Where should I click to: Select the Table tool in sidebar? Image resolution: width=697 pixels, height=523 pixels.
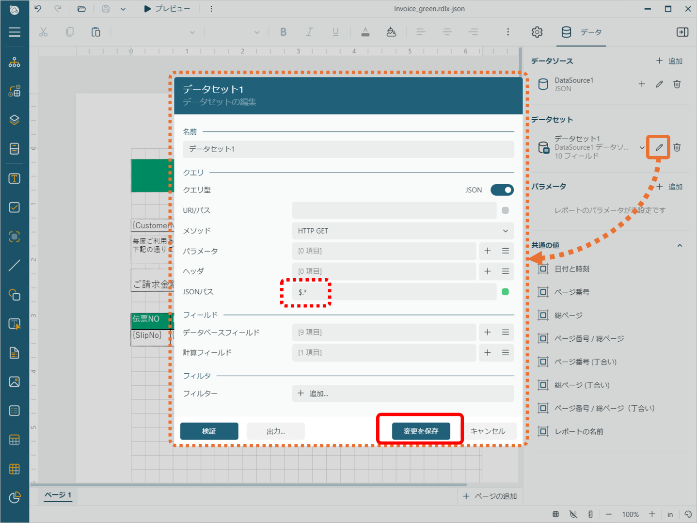(15, 440)
